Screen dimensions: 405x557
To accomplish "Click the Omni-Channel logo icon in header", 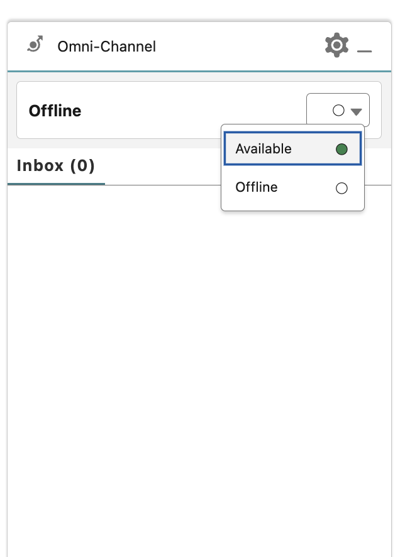I will tap(35, 45).
